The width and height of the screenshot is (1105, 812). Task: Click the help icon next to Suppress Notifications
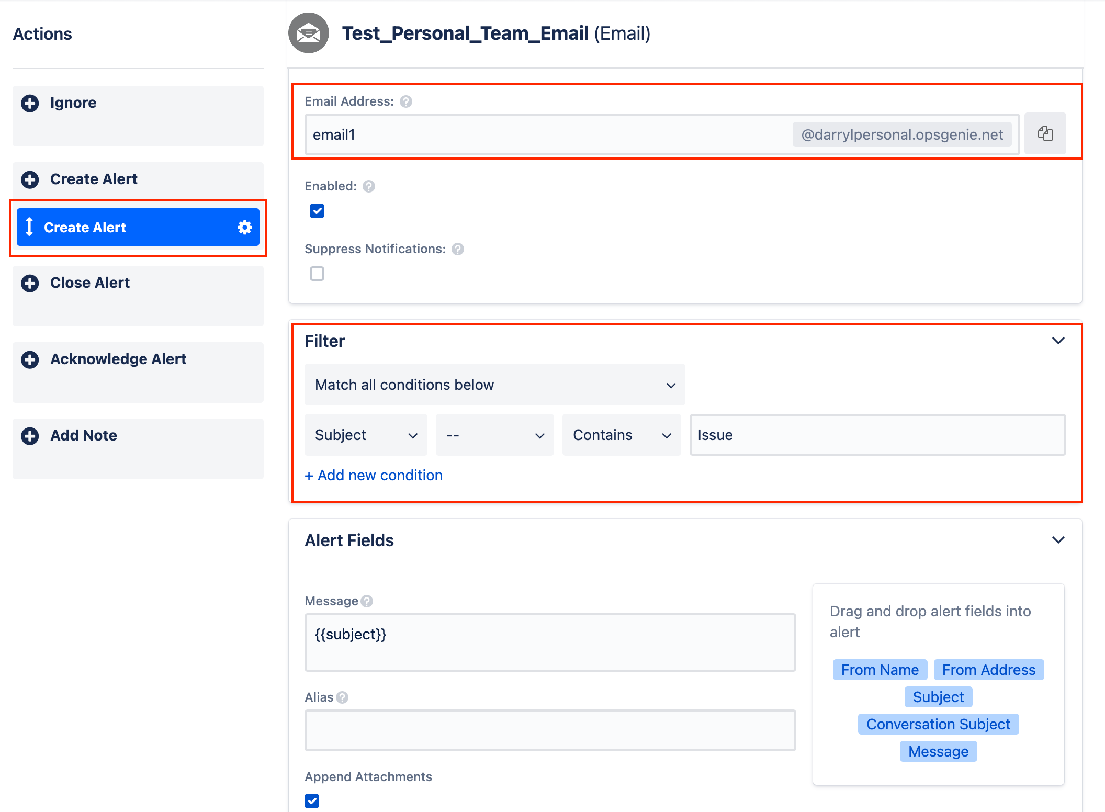458,249
